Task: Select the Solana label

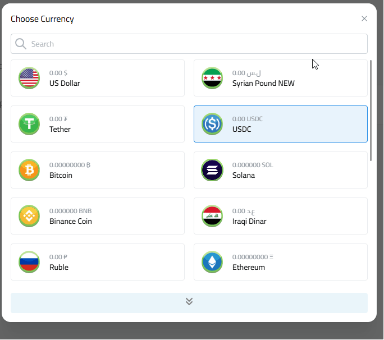Action: pos(244,175)
